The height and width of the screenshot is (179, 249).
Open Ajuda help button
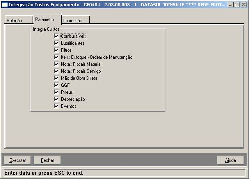coord(230,160)
